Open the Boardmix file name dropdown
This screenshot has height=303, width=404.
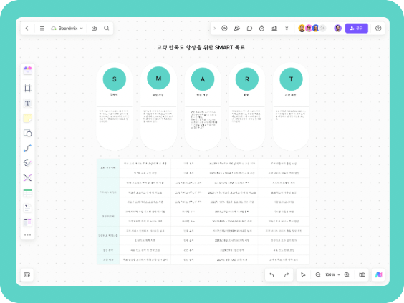coord(67,29)
